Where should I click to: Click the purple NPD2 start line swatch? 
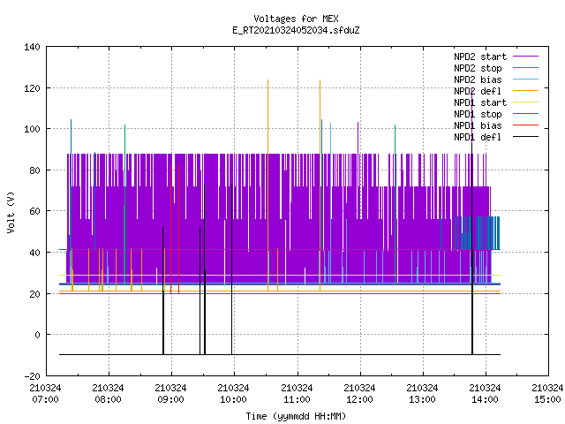pos(525,57)
